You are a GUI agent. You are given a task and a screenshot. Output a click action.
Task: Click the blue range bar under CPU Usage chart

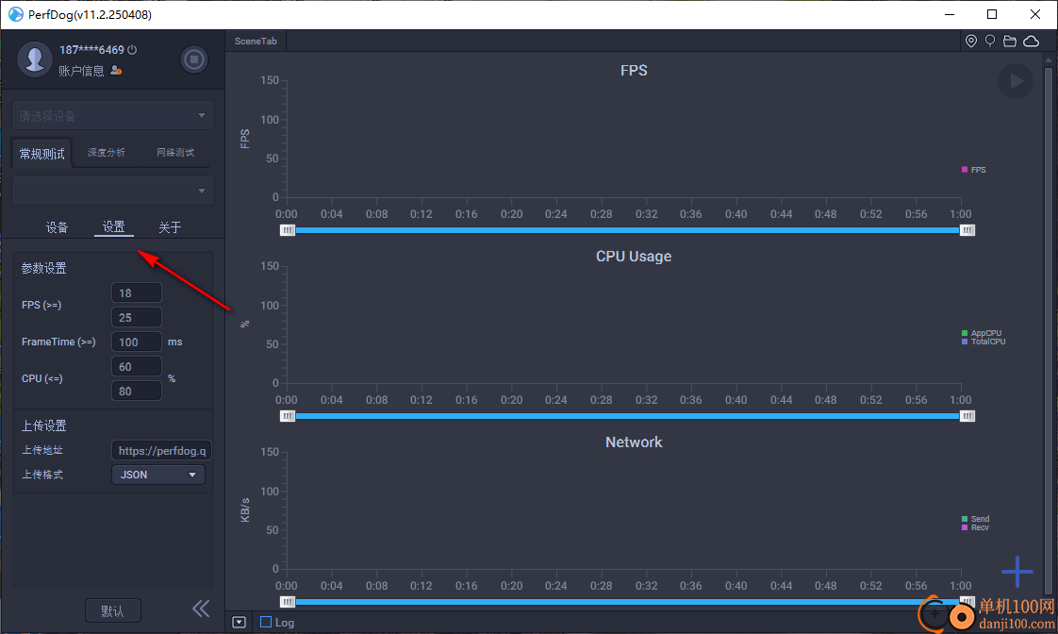(627, 416)
